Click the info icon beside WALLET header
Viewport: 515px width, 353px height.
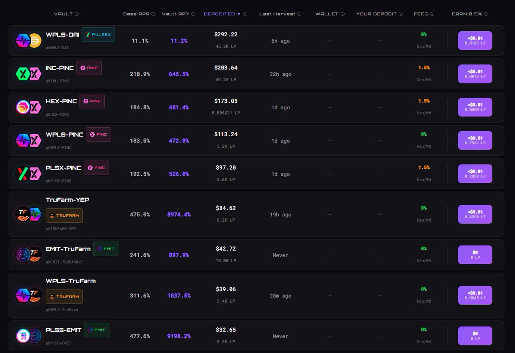tap(342, 14)
